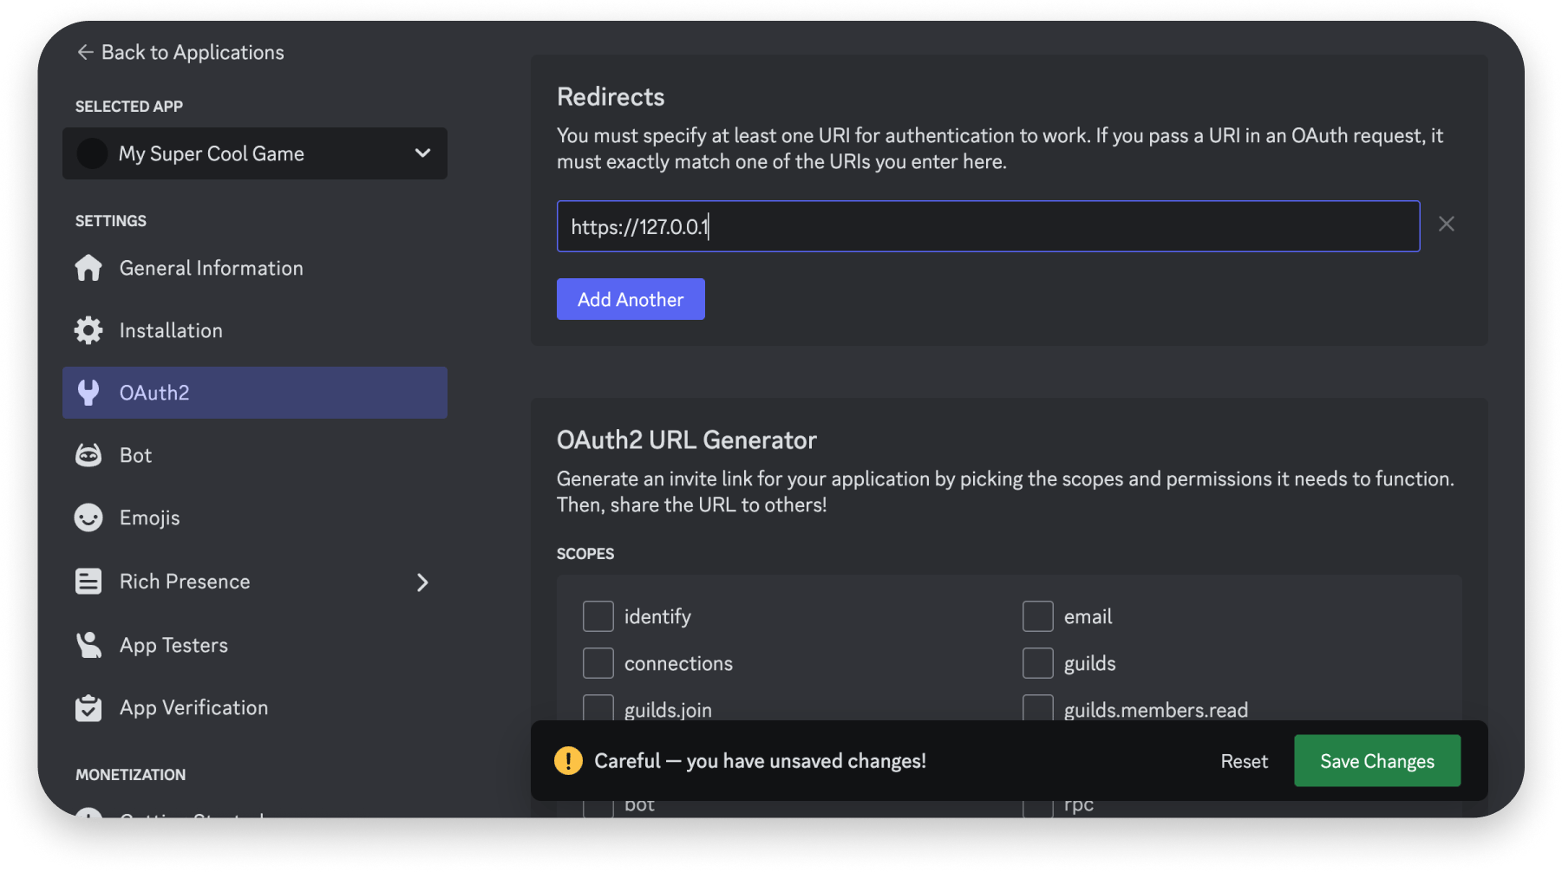Click the OAuth2 wrench icon
This screenshot has width=1562, height=872.
coord(88,393)
